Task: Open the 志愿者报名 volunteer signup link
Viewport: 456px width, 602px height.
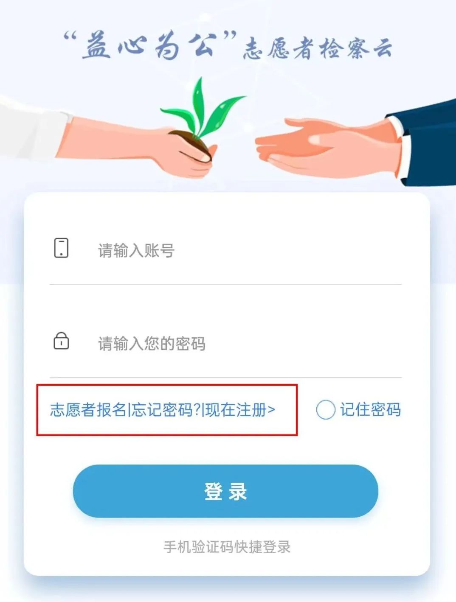Action: tap(88, 410)
